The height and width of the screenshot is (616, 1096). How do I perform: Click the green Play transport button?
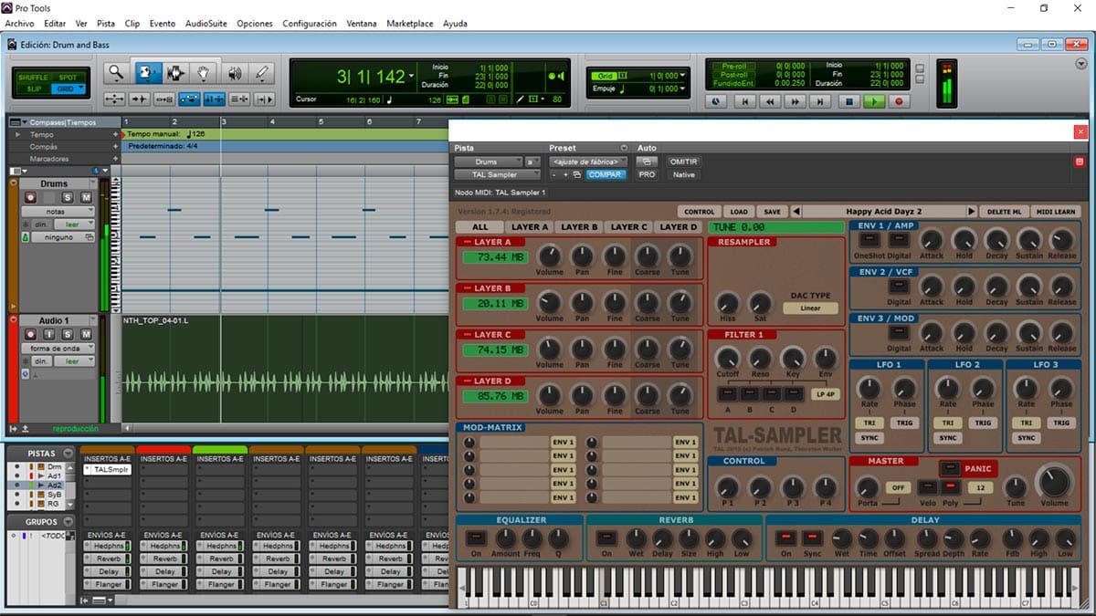tap(874, 102)
